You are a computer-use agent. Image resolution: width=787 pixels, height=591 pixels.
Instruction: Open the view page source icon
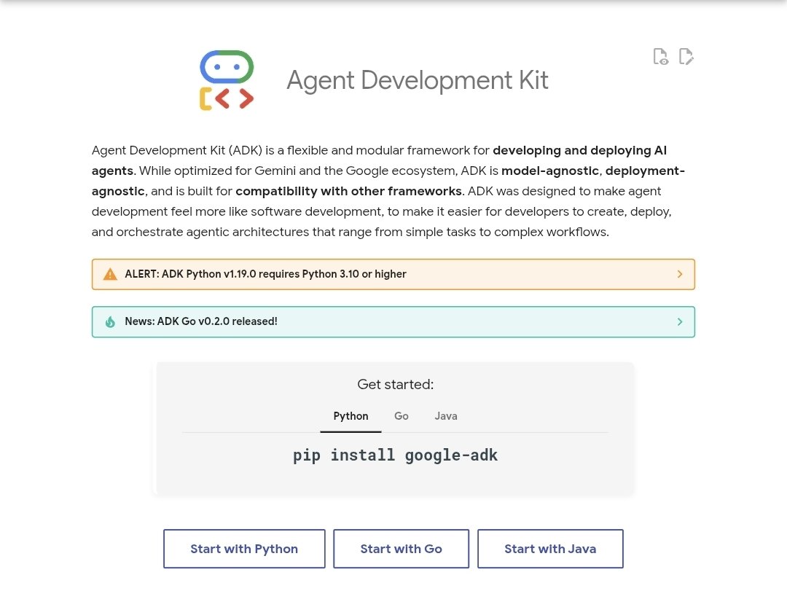point(660,56)
